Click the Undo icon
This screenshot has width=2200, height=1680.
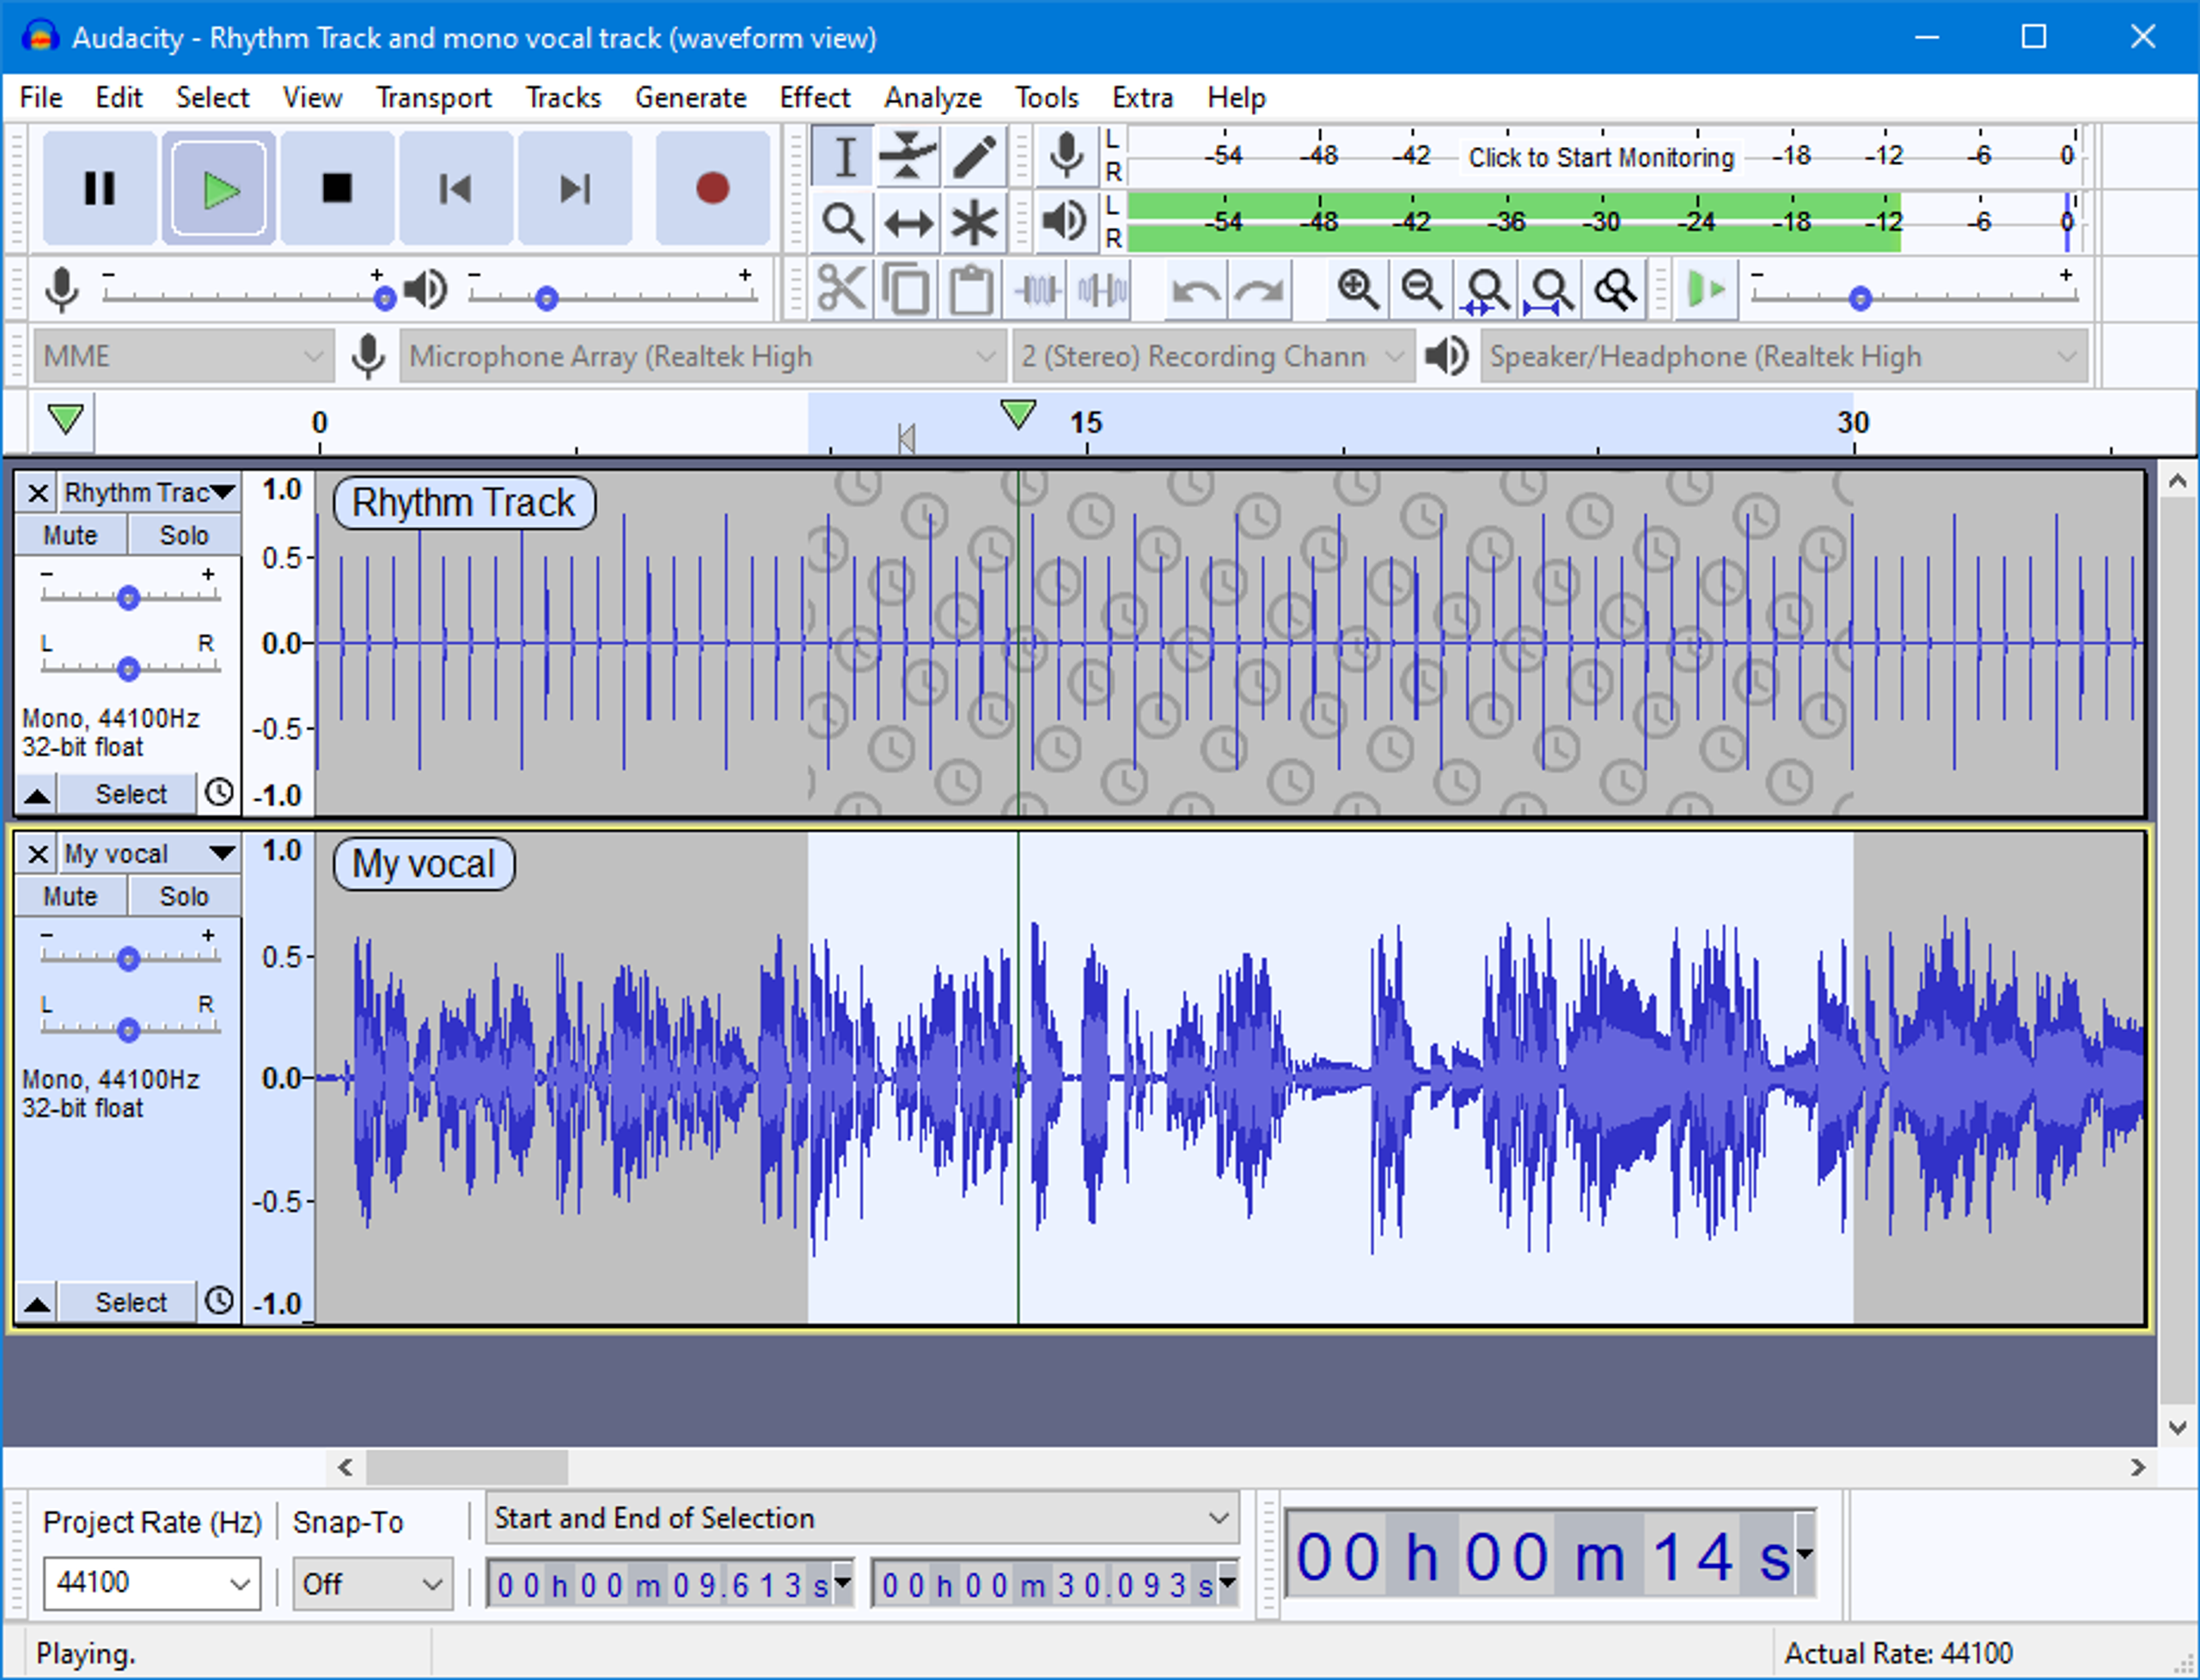[1198, 288]
